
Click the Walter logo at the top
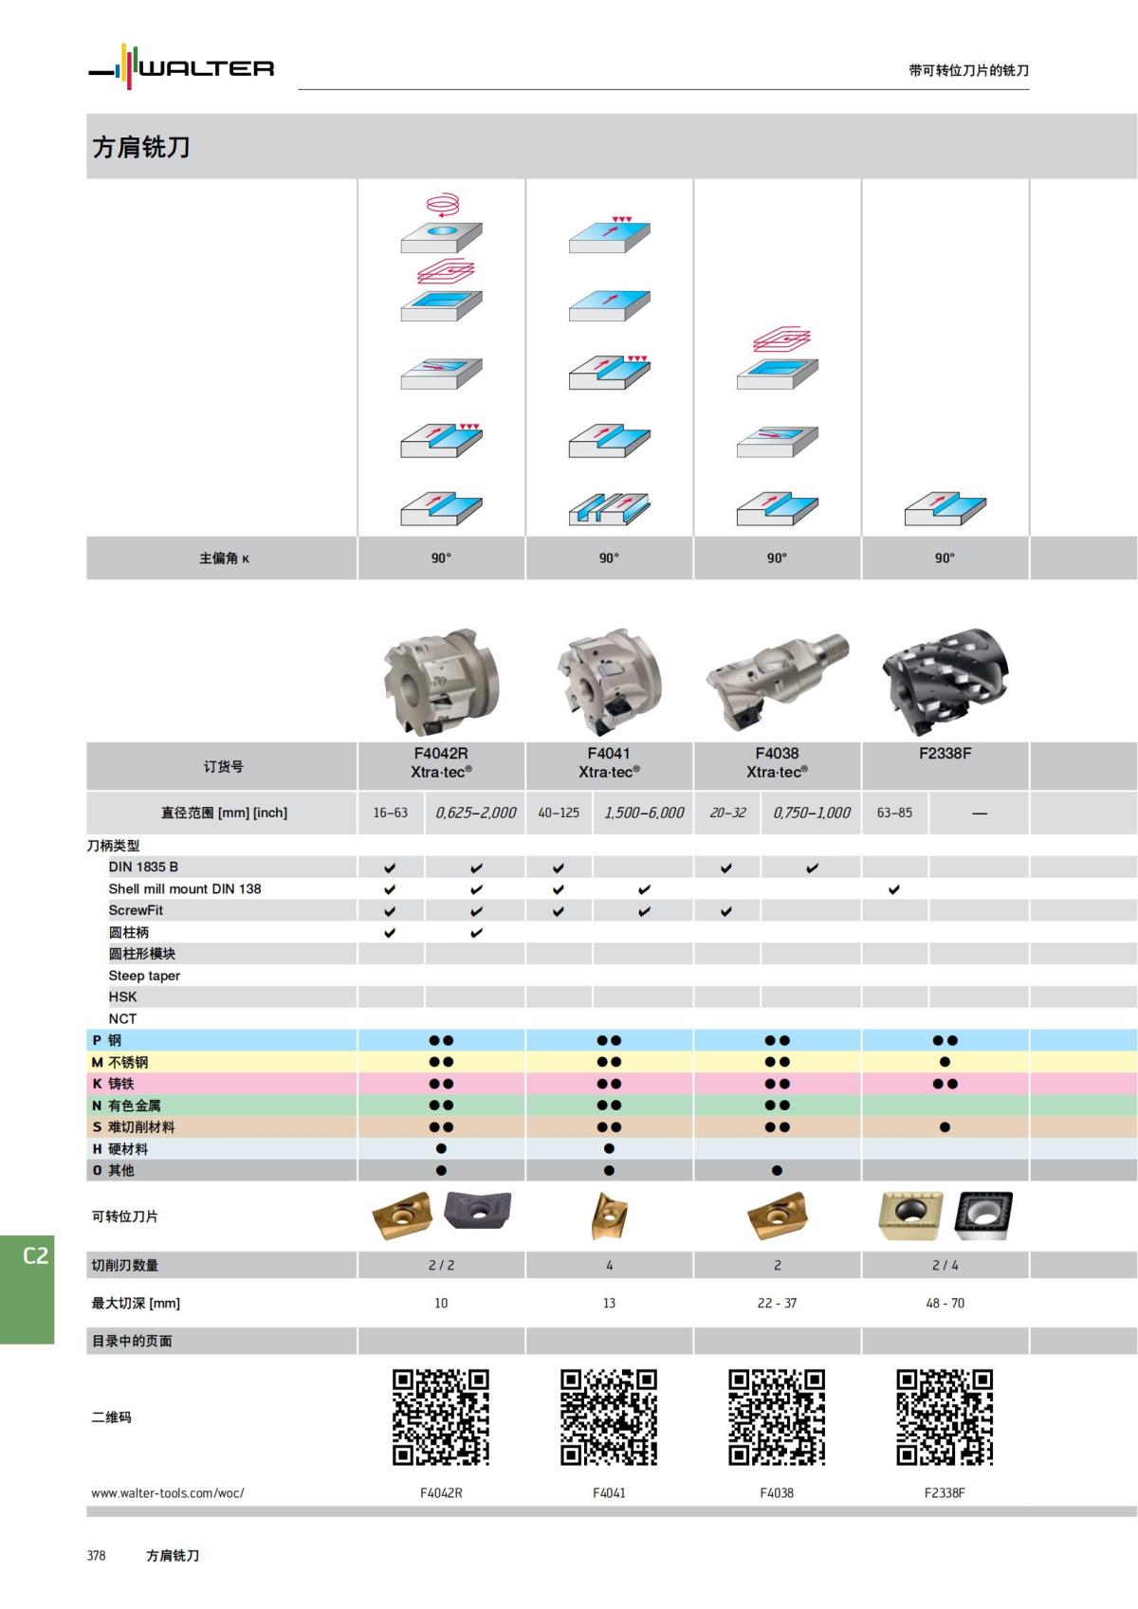coord(181,66)
